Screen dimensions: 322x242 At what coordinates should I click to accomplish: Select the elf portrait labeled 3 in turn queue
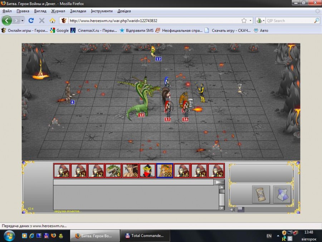pos(130,170)
